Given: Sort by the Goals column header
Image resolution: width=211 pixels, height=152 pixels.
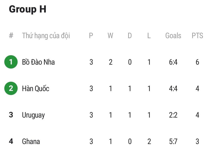Looking at the screenshot, I should 173,36.
